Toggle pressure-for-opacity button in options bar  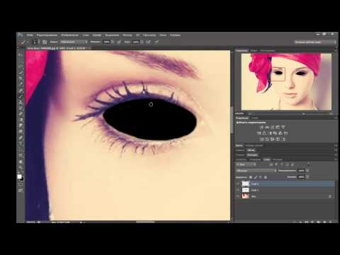(x=119, y=42)
